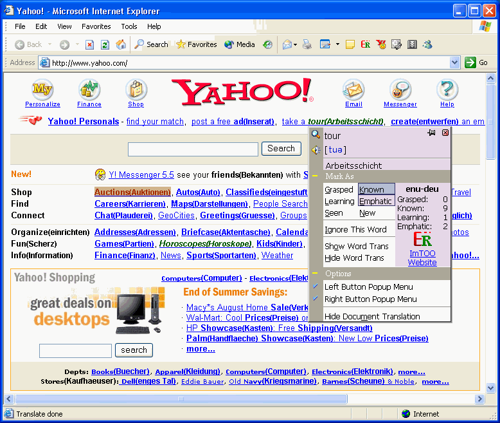Viewport: 500px width, 423px height.
Task: Play pronunciation with the speaker icon
Action: 316,150
